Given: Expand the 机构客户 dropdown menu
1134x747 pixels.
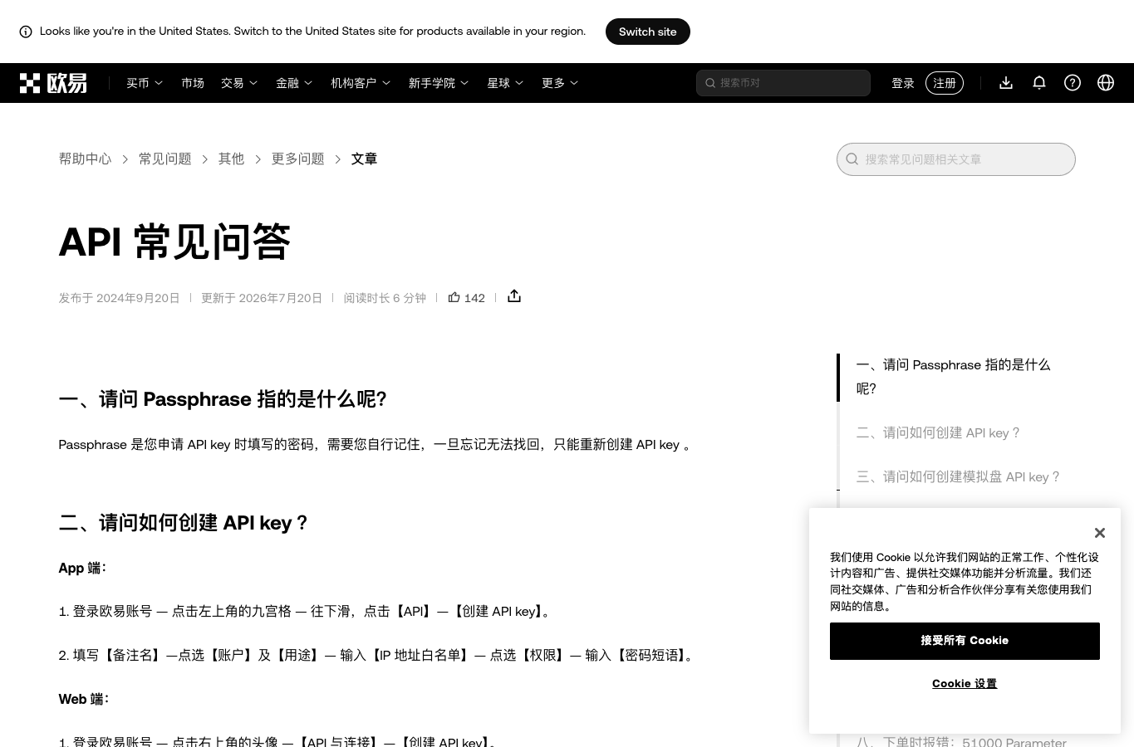Looking at the screenshot, I should click(x=361, y=83).
